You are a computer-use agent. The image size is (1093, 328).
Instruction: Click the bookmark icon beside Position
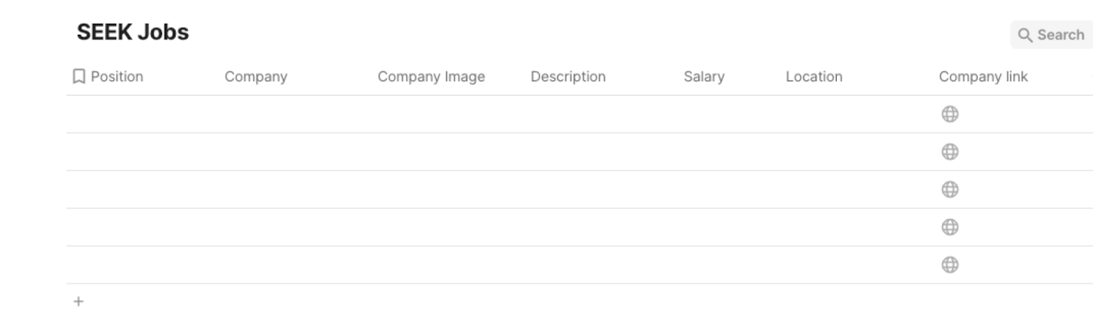point(79,76)
